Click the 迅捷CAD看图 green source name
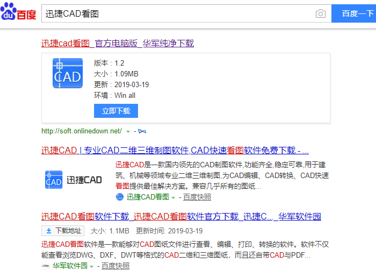 coord(148,197)
